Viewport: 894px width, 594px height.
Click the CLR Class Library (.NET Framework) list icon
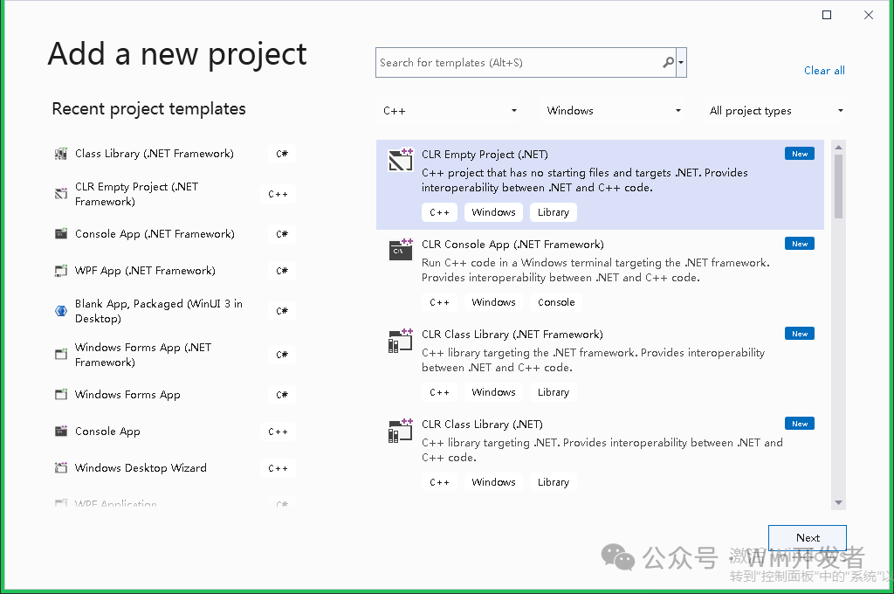pyautogui.click(x=400, y=340)
